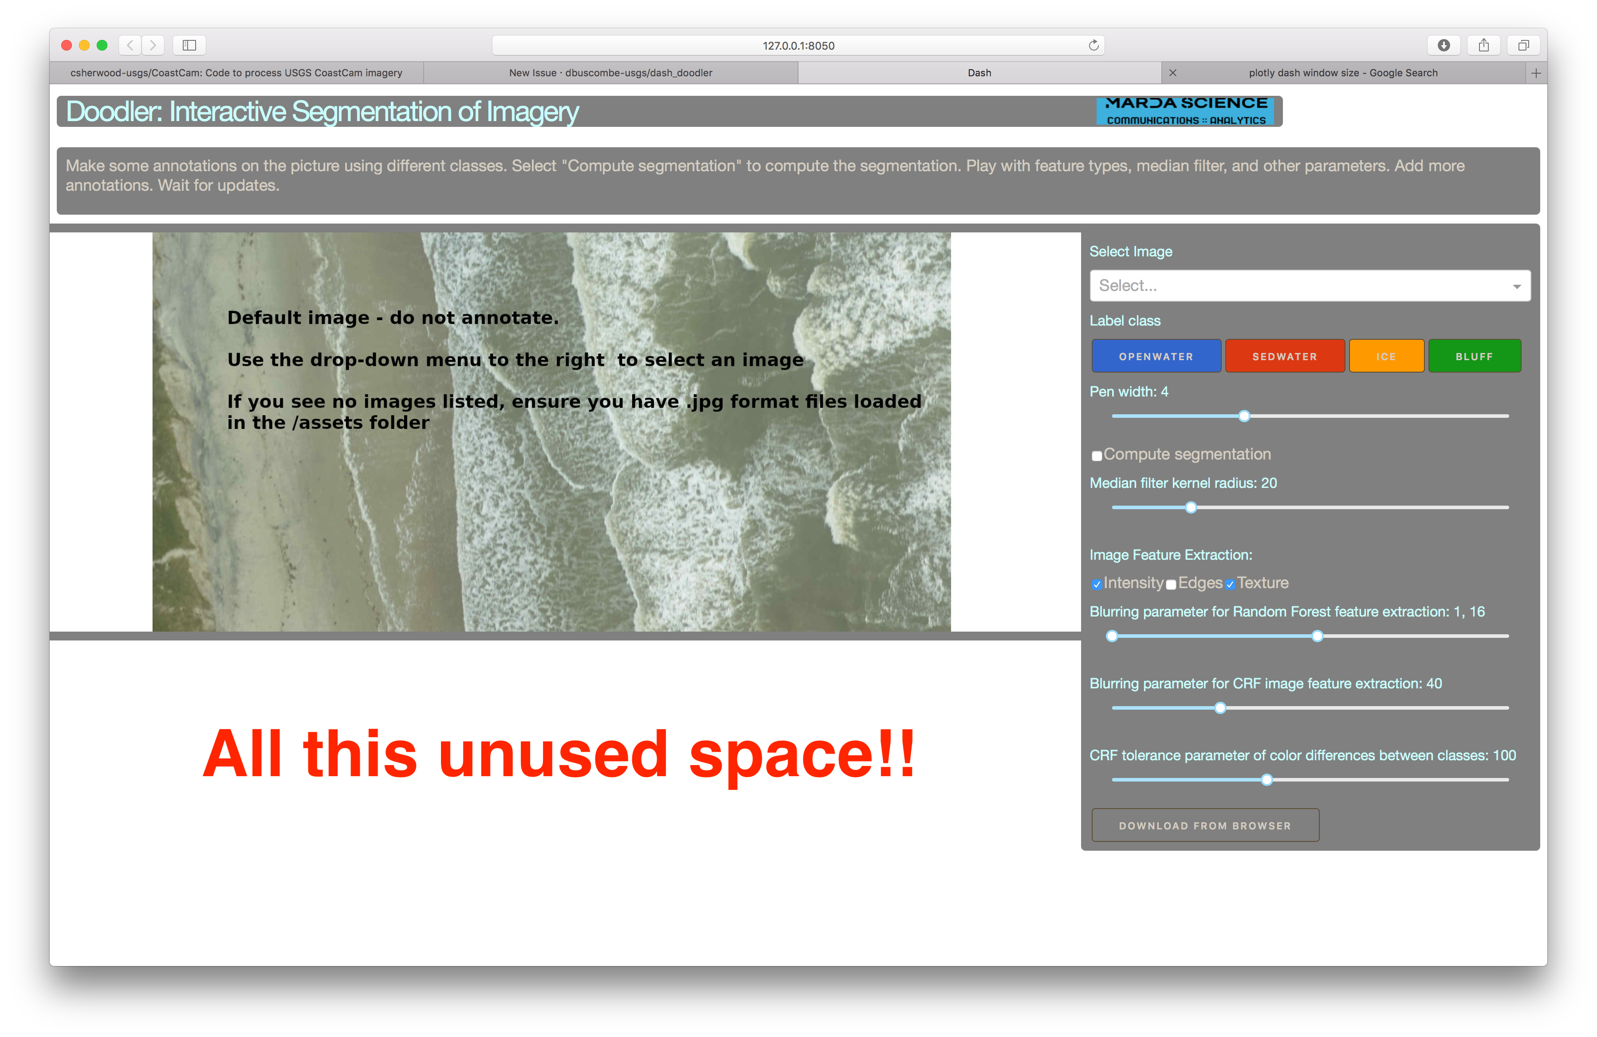
Task: Click the Pen width slider handle
Action: point(1244,416)
